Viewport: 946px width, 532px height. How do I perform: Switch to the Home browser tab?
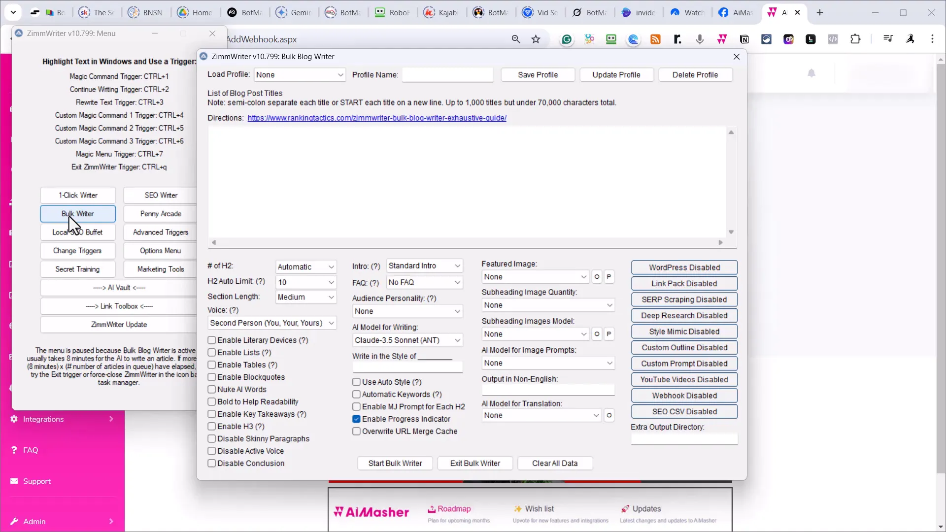point(195,12)
